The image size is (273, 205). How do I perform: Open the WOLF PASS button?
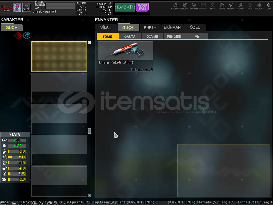pyautogui.click(x=142, y=7)
